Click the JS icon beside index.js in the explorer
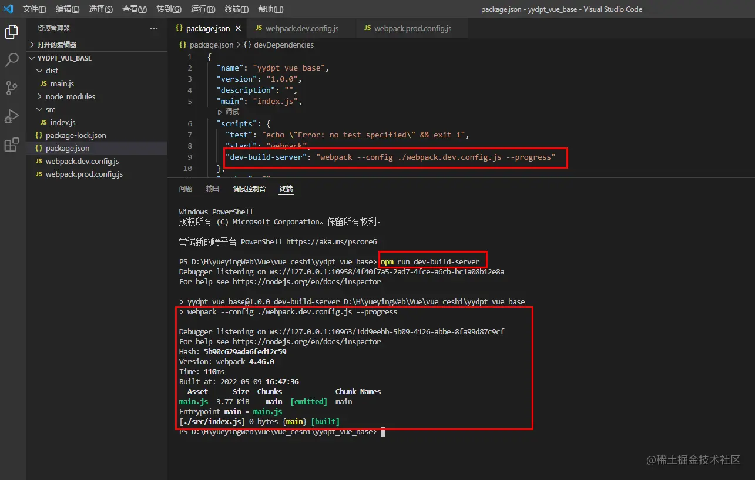This screenshot has height=480, width=755. 43,123
